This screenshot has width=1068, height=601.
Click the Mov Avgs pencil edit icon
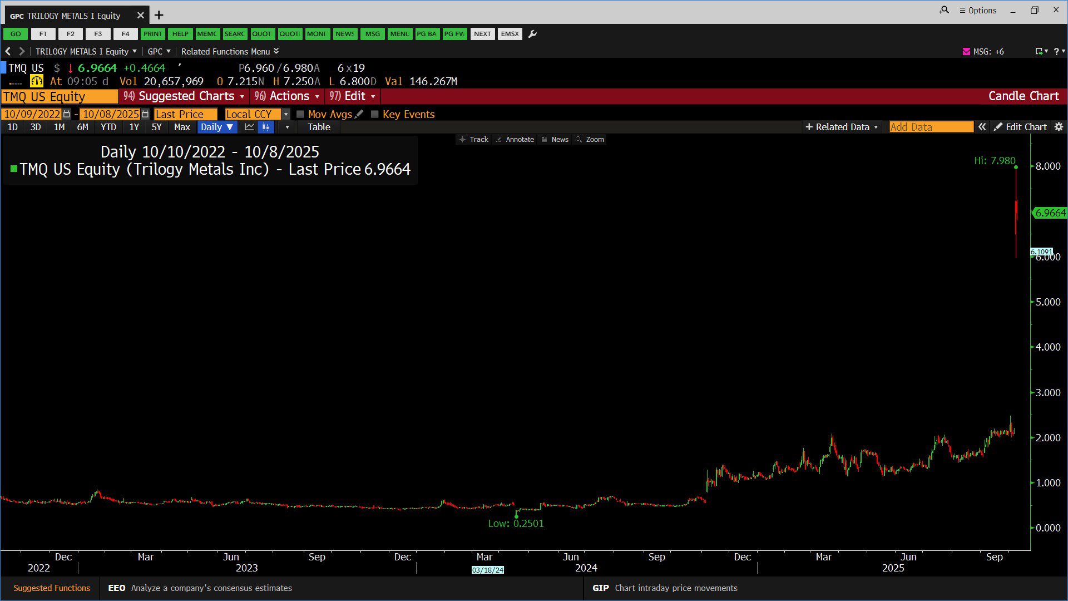coord(359,114)
